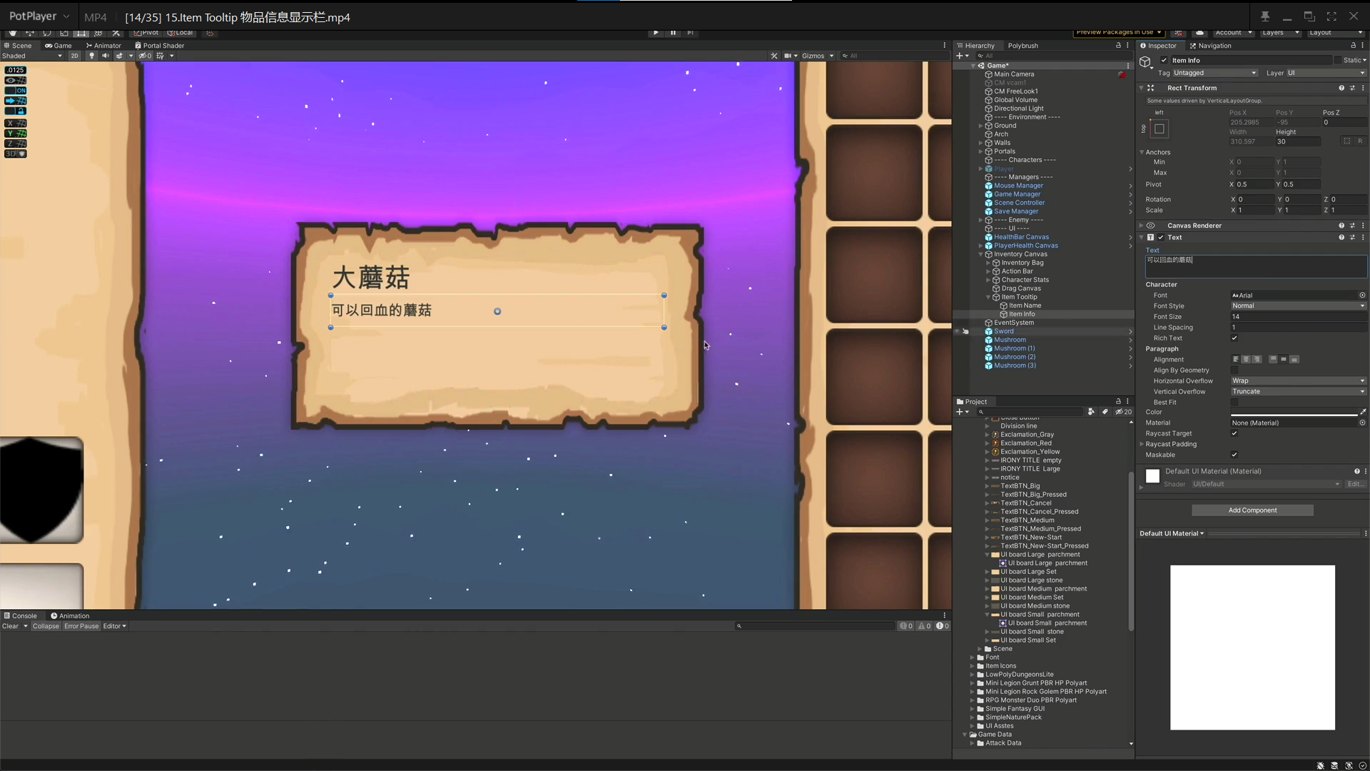The width and height of the screenshot is (1370, 771).
Task: Click the create asset plus icon in Project
Action: click(960, 412)
